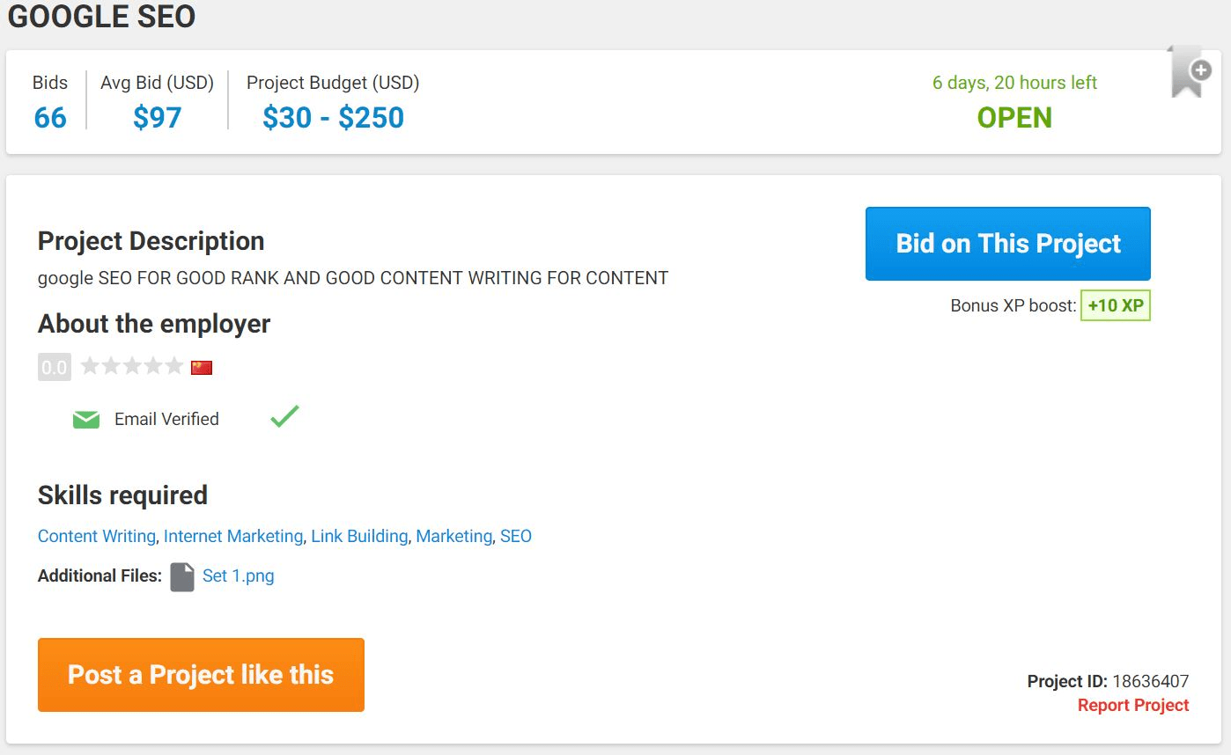Screen dimensions: 1231x755
Task: Open the SEO skill link
Action: coord(516,536)
